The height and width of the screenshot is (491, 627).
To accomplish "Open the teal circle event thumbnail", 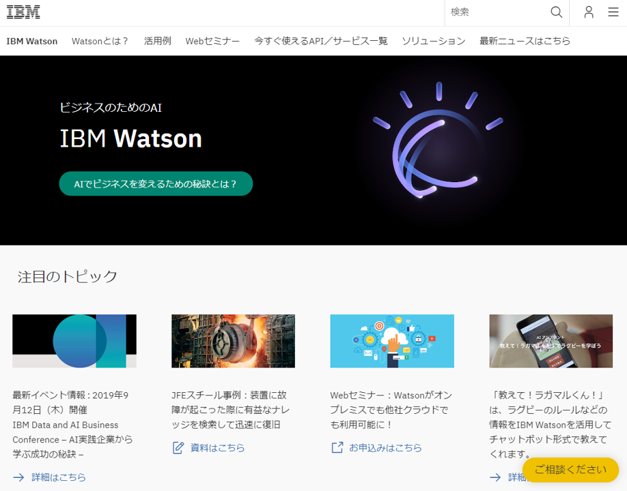I will [x=74, y=341].
